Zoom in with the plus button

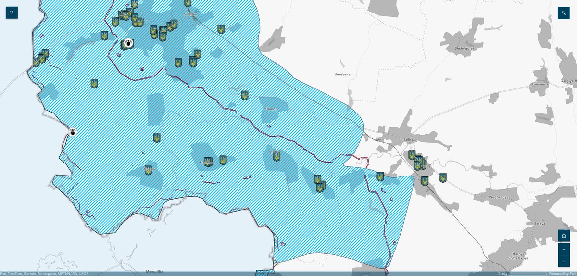click(x=564, y=250)
